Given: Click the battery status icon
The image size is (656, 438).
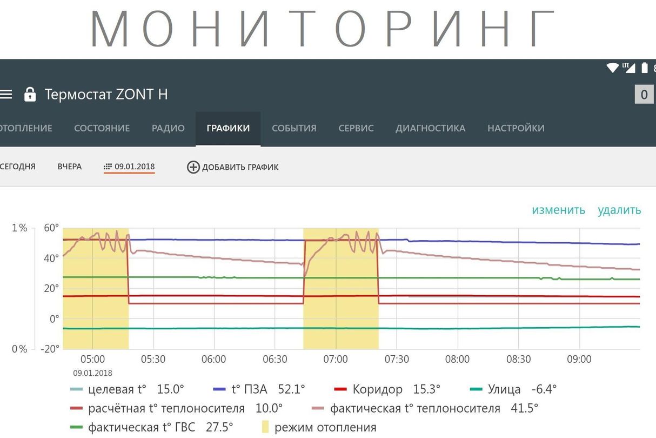Looking at the screenshot, I should pyautogui.click(x=644, y=68).
